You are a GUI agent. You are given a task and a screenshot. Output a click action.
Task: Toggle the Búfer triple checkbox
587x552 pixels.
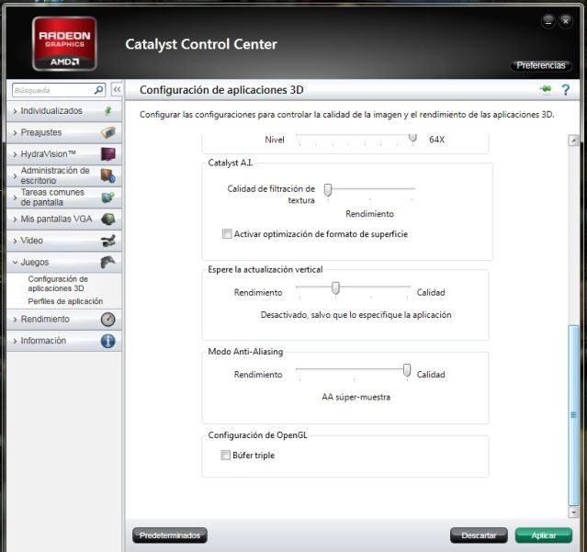coord(226,456)
